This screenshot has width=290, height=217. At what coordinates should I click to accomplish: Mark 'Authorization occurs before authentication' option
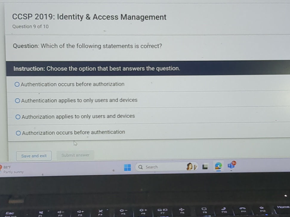(18, 133)
